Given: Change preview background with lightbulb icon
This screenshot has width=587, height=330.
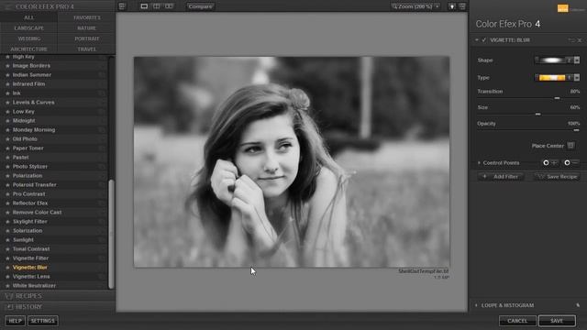Looking at the screenshot, I should [452, 6].
